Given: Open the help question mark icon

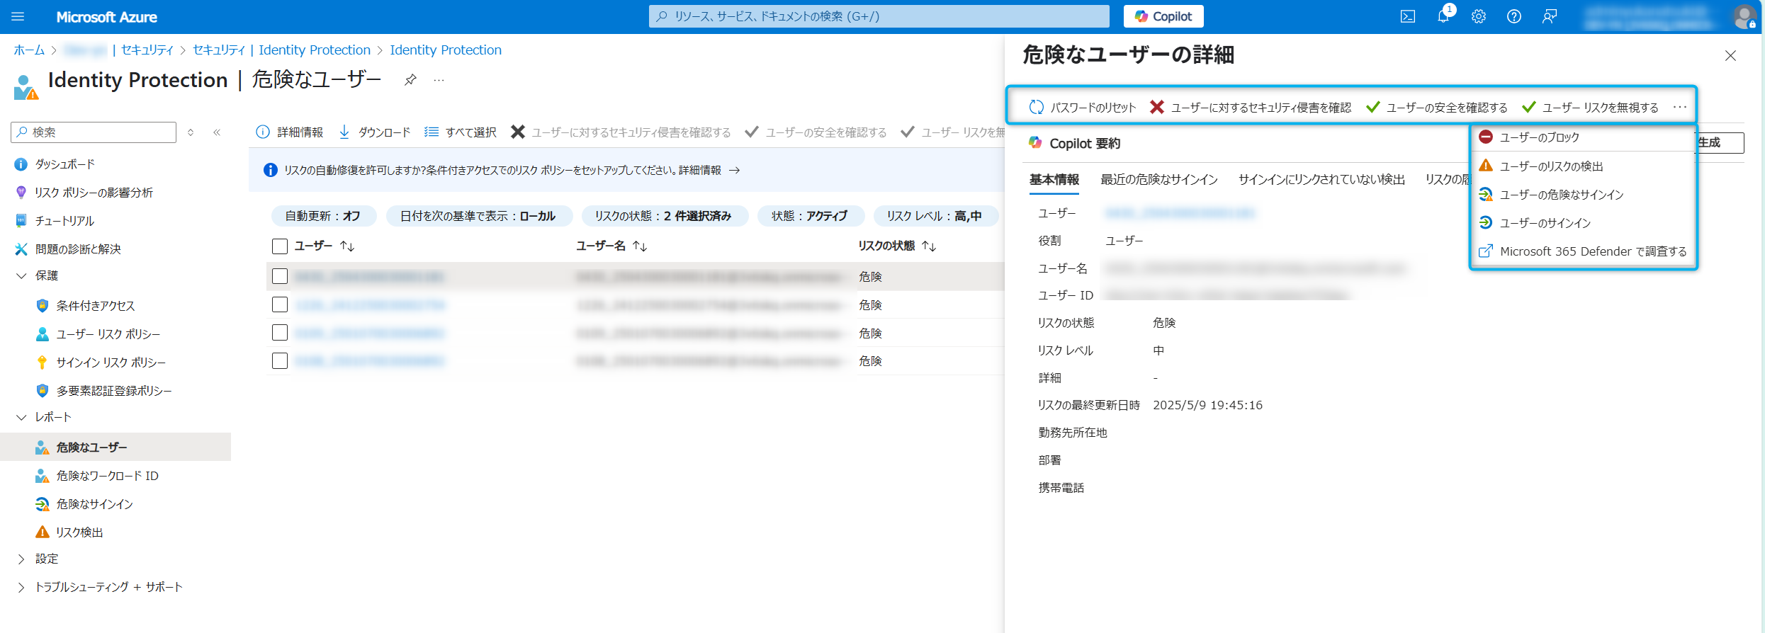Looking at the screenshot, I should [1513, 16].
